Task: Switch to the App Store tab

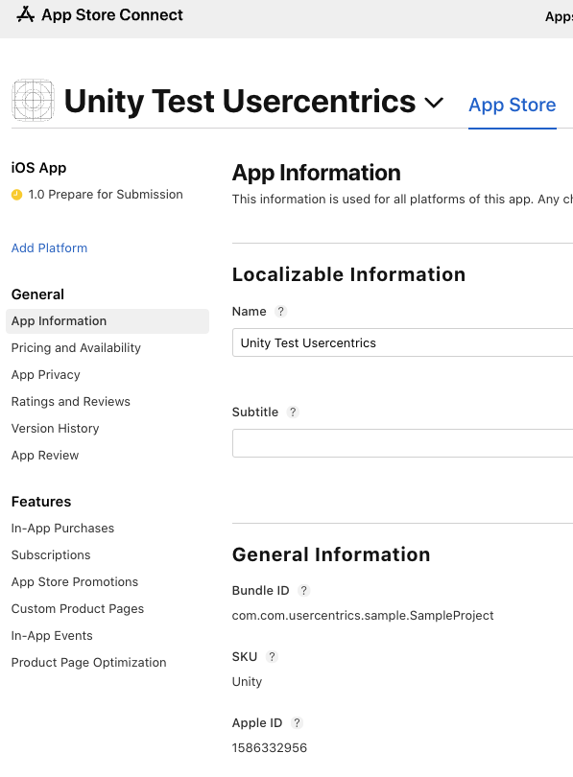Action: tap(513, 106)
